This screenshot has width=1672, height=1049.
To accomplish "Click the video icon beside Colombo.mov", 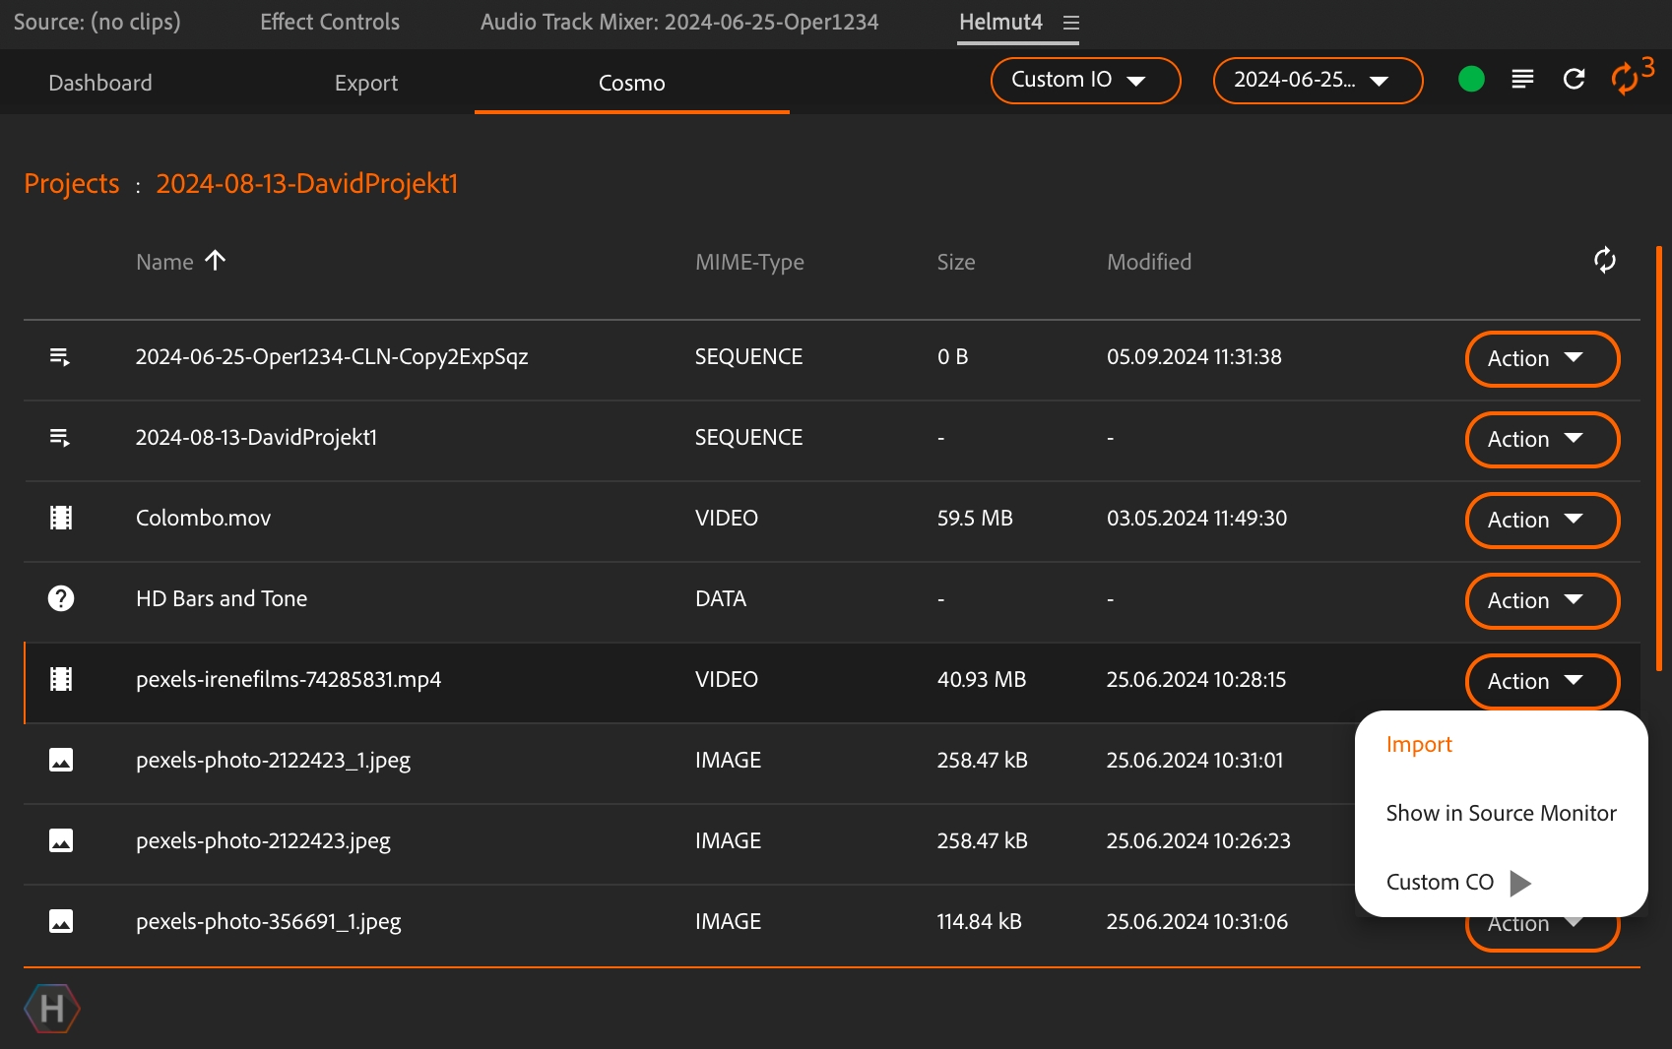I will 61,519.
